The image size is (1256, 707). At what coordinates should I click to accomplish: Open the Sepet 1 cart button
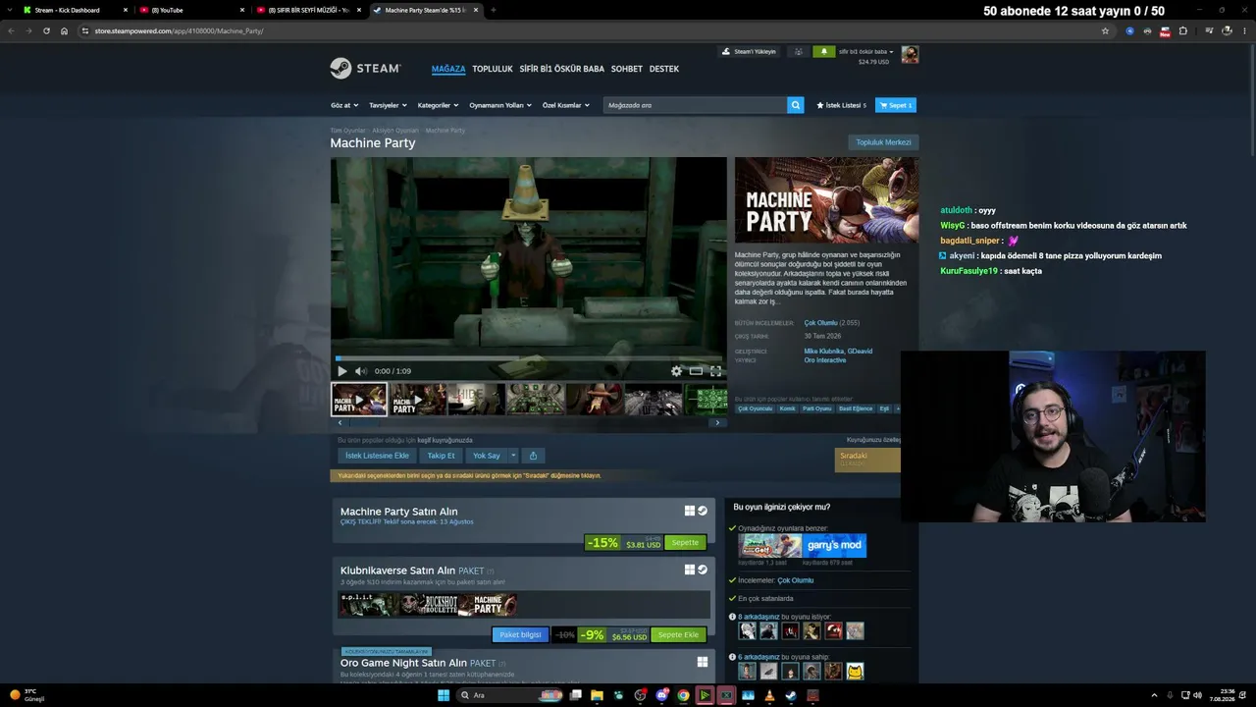coord(896,105)
